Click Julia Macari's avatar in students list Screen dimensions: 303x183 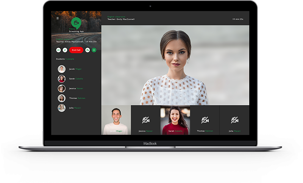[x=61, y=108]
